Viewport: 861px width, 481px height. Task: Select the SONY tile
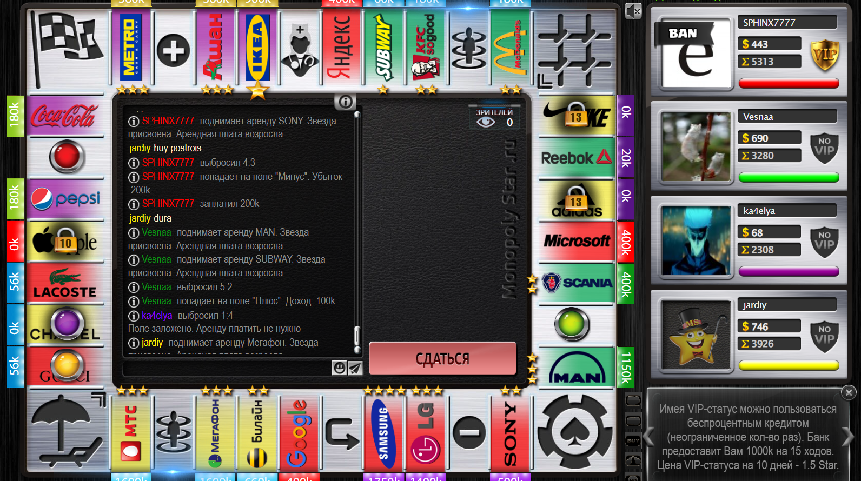click(510, 432)
